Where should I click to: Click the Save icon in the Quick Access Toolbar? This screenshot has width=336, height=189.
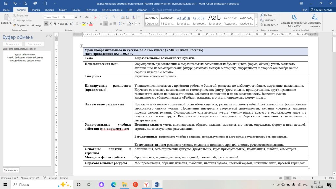pos(6,3)
